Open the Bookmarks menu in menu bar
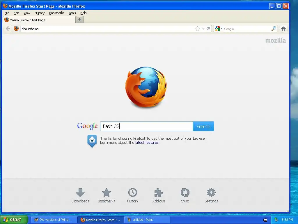 tap(57, 13)
